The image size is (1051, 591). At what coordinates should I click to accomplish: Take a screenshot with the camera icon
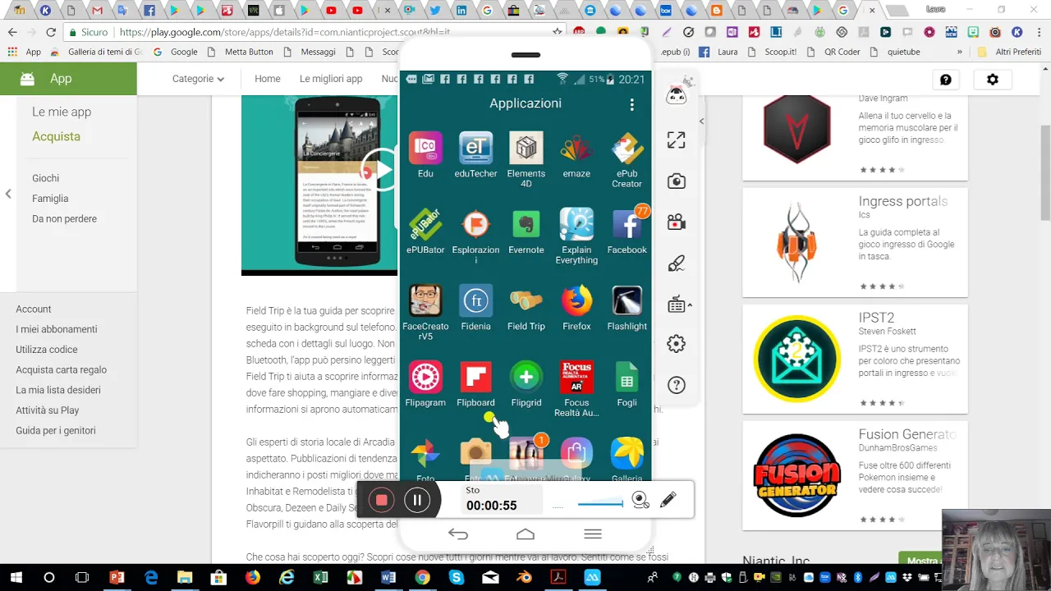pyautogui.click(x=676, y=181)
